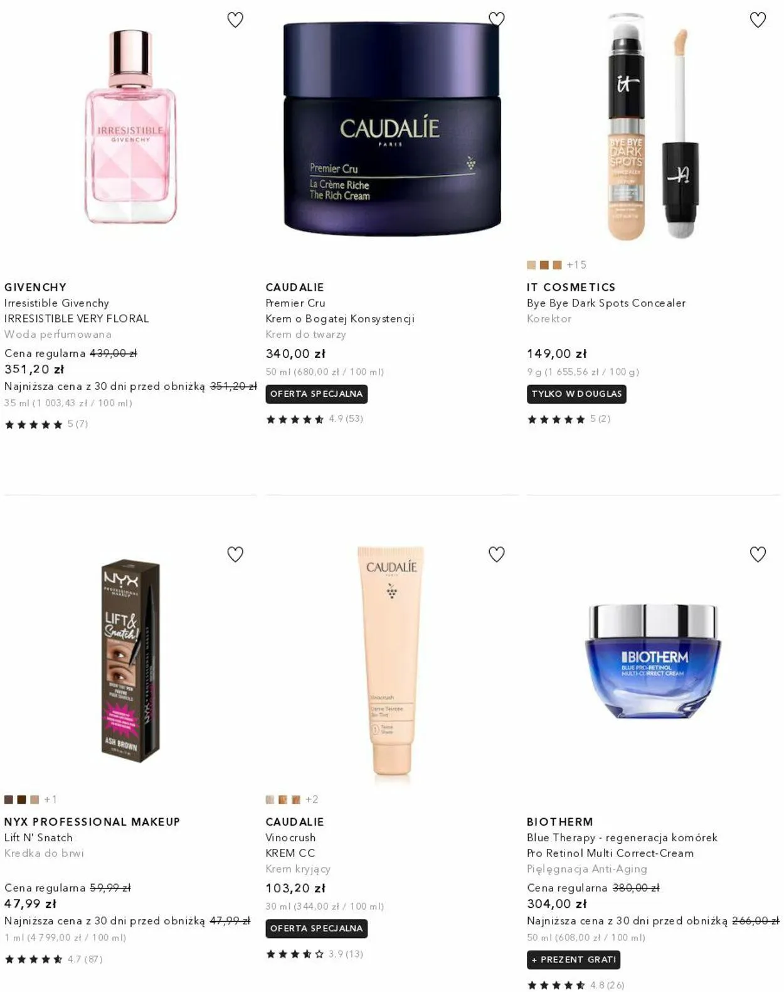Favorite the Caudalie Premier Cru cream
The height and width of the screenshot is (992, 784).
(496, 19)
